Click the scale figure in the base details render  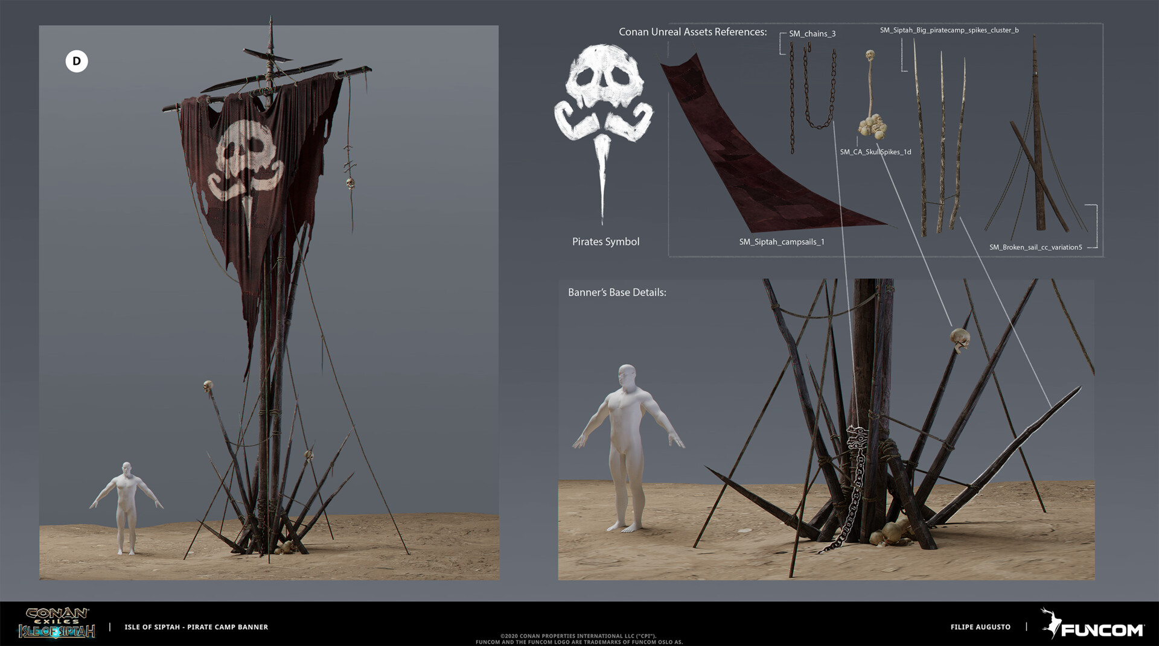click(x=628, y=448)
